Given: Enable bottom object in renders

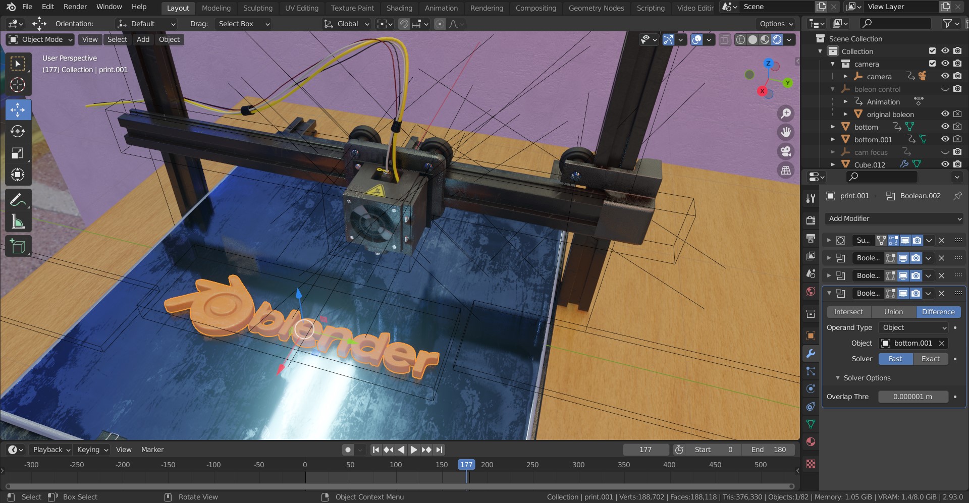Looking at the screenshot, I should [957, 127].
